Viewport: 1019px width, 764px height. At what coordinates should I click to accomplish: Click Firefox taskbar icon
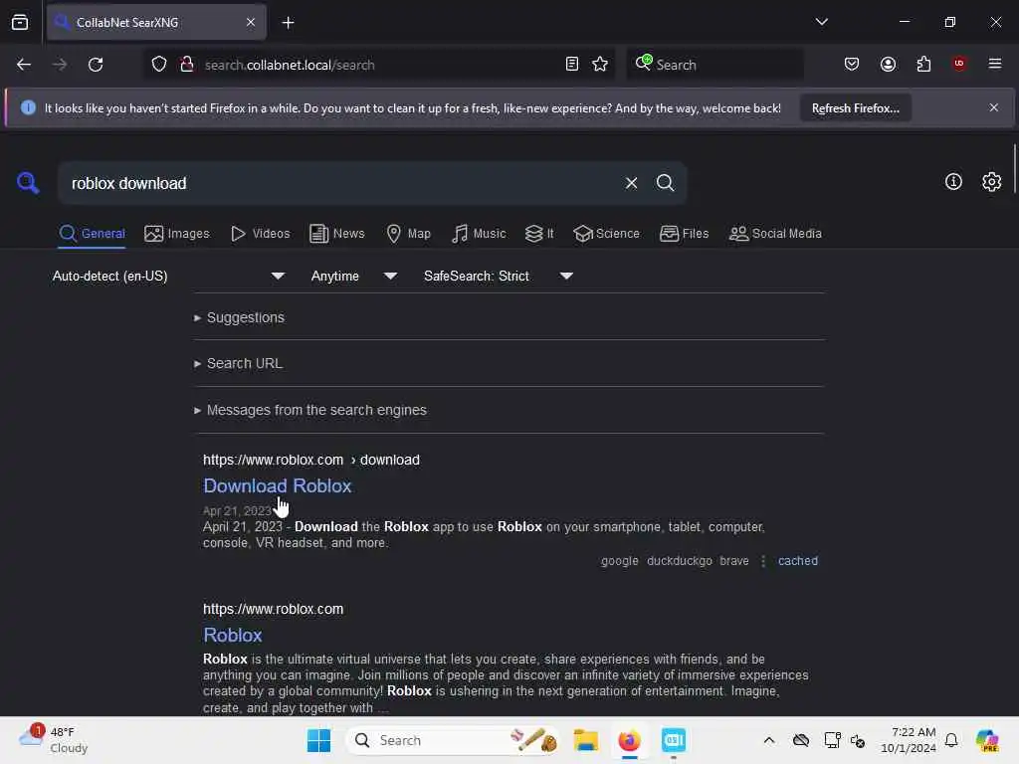pos(629,740)
